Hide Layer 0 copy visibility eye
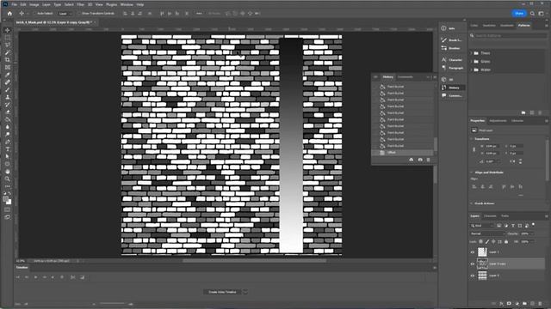This screenshot has width=551, height=309. [473, 264]
